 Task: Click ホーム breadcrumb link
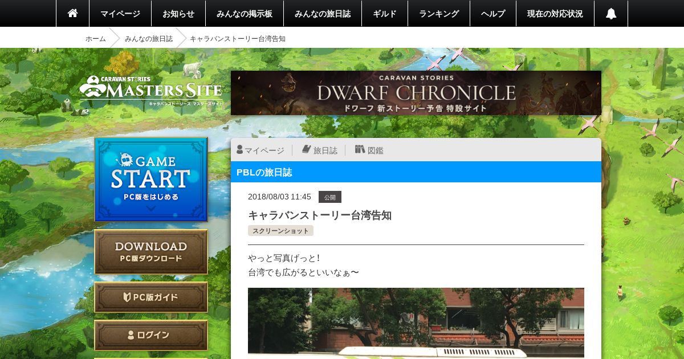click(x=96, y=39)
